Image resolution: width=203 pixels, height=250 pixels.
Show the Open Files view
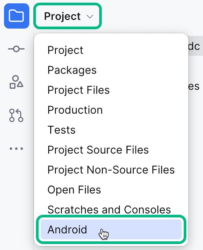tap(74, 190)
